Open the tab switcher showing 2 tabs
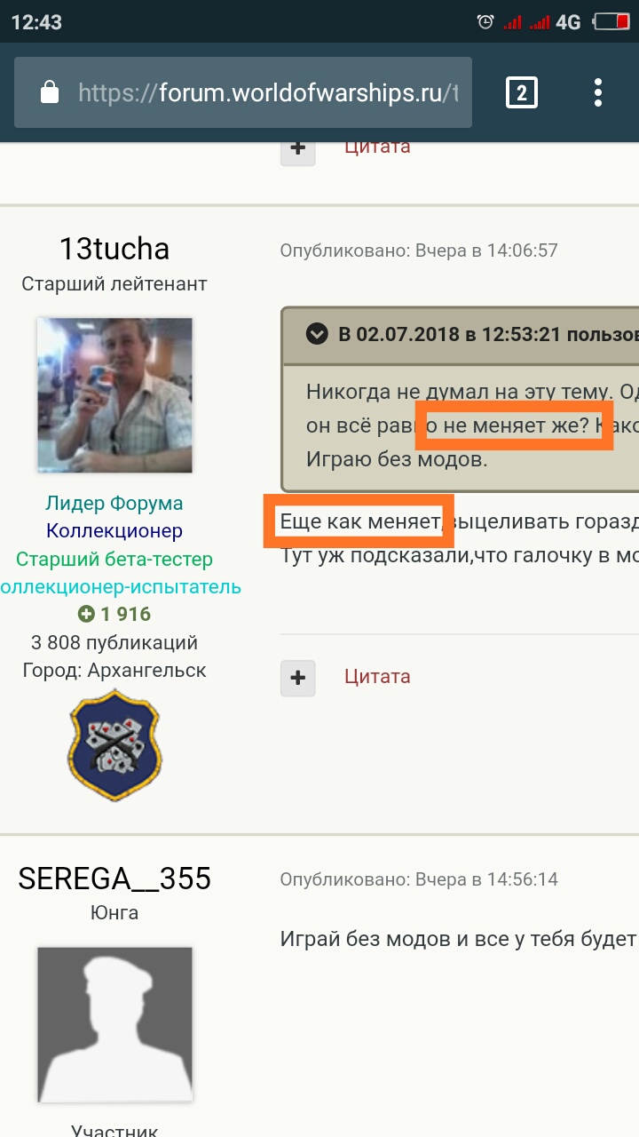Viewport: 639px width, 1137px height. [522, 92]
